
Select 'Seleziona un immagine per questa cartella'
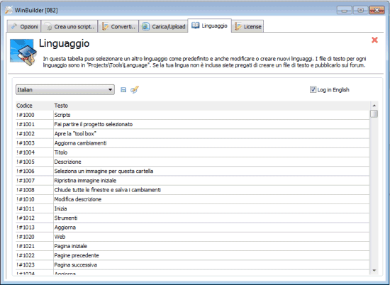pos(192,171)
